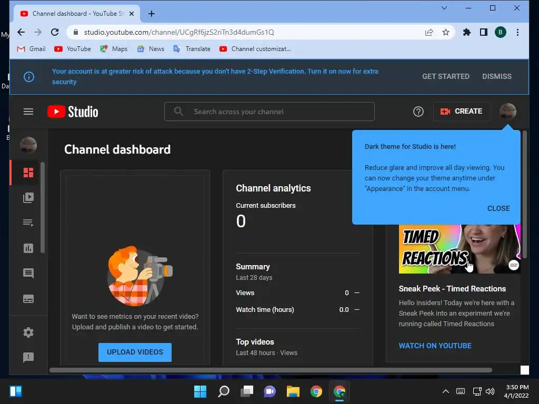This screenshot has width=539, height=404.
Task: Open the Gmail bookmark
Action: coord(31,49)
